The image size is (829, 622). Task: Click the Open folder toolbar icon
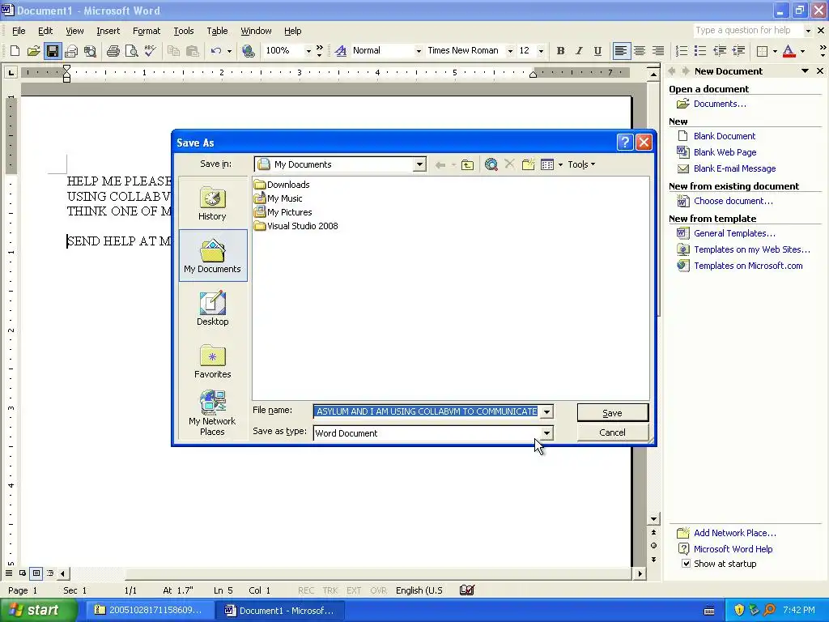[33, 51]
